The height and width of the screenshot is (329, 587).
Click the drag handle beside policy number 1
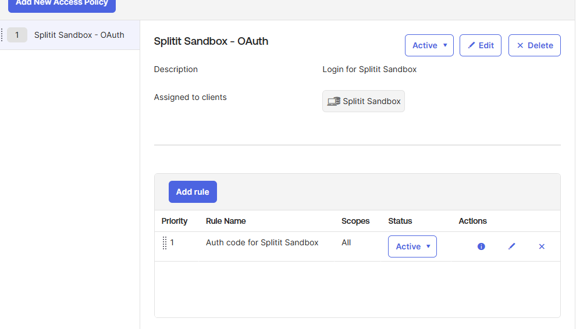tap(2, 35)
